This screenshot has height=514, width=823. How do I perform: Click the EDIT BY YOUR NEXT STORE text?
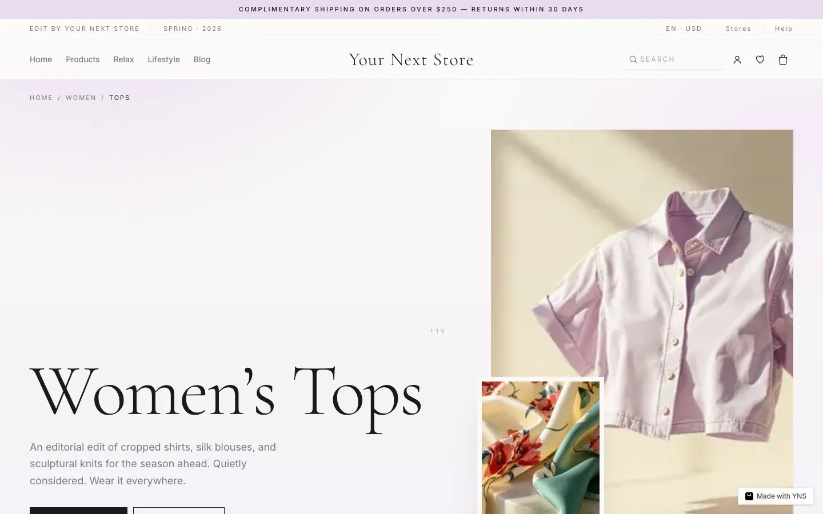[85, 29]
